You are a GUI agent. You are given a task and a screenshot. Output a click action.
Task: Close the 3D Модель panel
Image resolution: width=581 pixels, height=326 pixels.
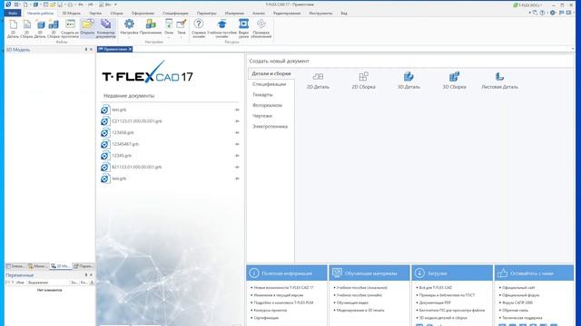tap(91, 49)
